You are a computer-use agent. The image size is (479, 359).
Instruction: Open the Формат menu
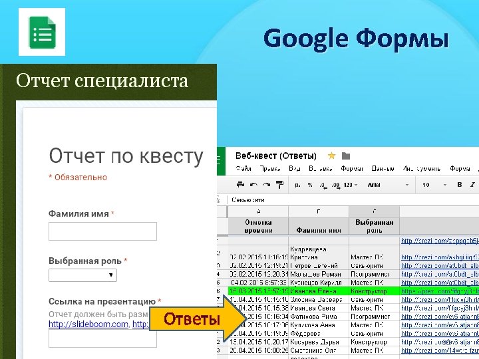(352, 168)
